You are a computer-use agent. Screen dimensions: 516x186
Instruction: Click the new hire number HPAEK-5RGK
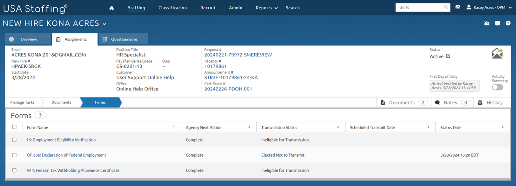click(x=26, y=66)
